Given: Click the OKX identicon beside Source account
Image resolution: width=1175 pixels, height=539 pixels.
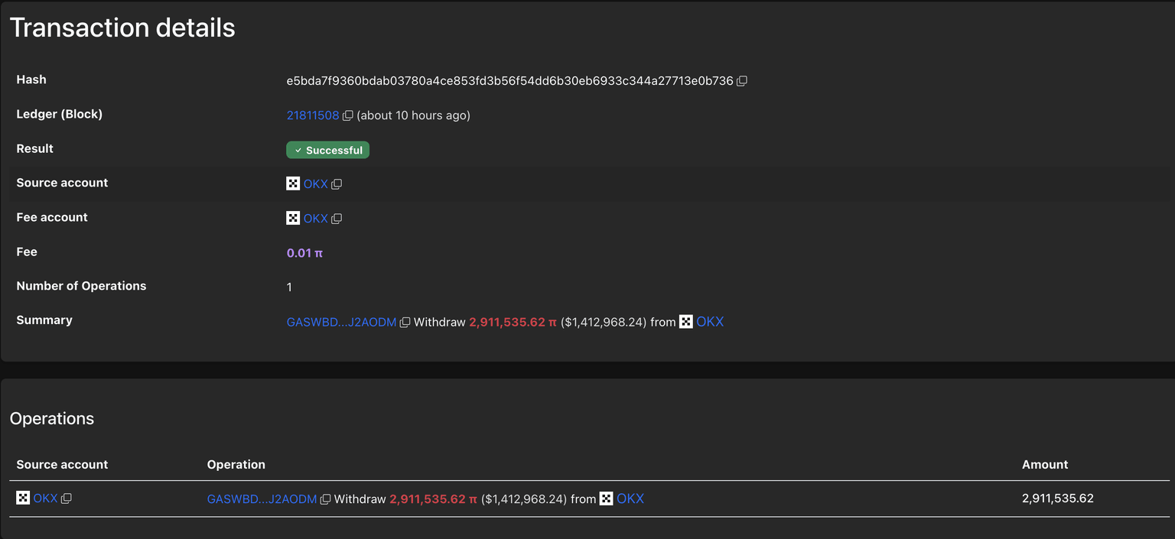Looking at the screenshot, I should pos(293,183).
